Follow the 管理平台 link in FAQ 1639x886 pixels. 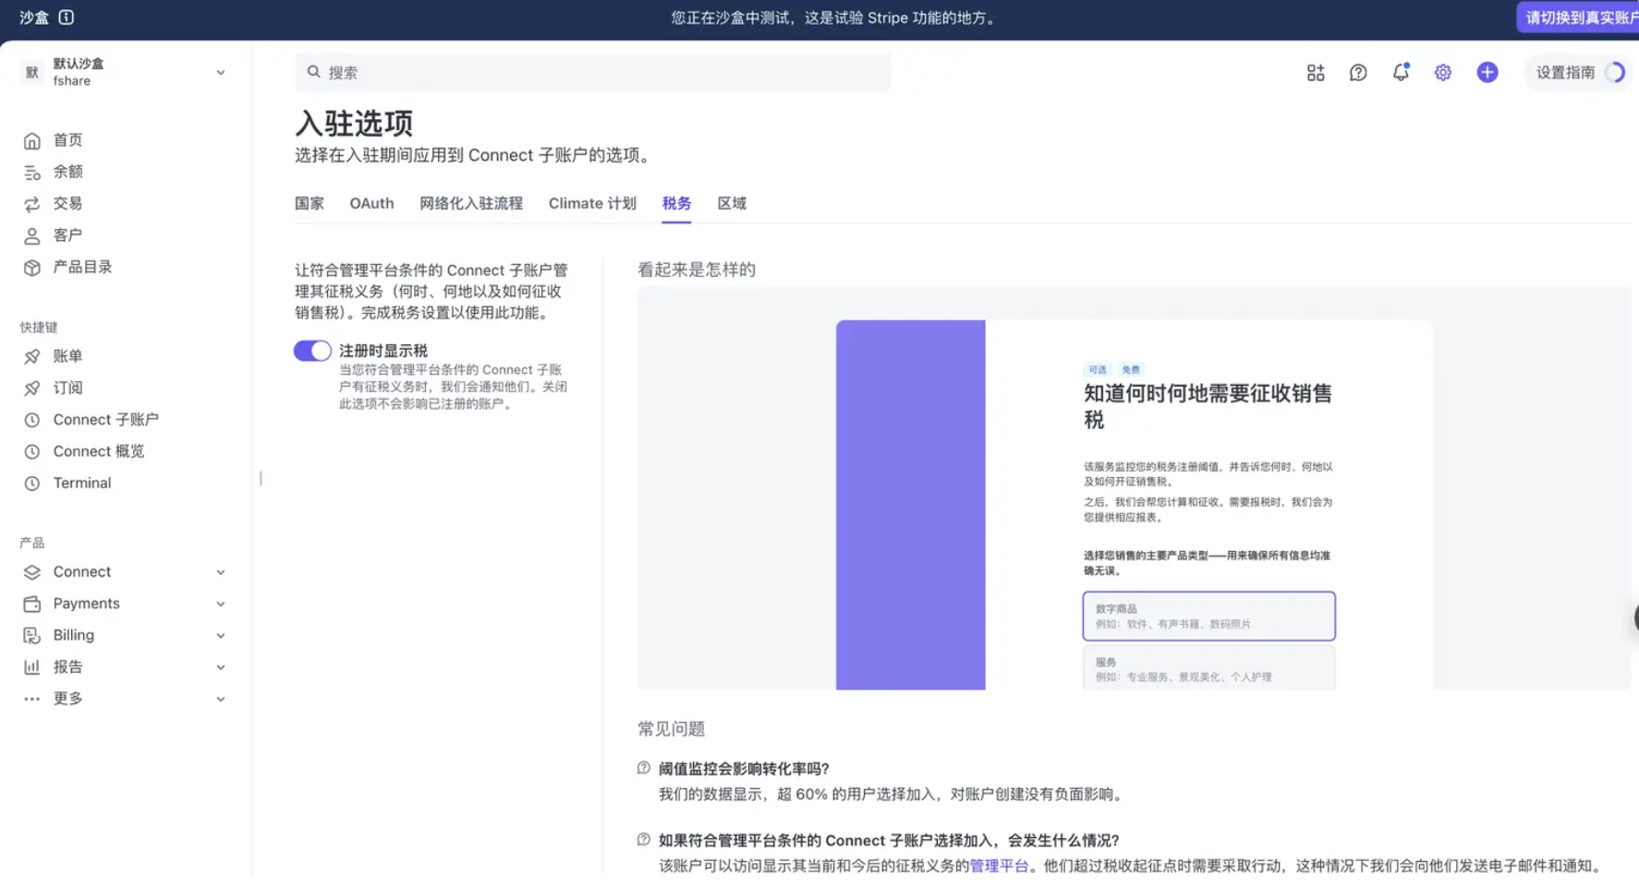pos(999,866)
